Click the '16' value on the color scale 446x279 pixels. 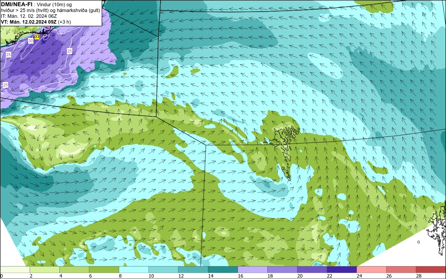pyautogui.click(x=240, y=276)
